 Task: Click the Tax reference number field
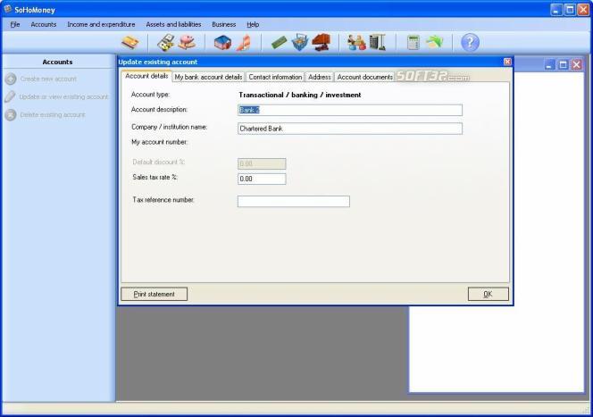pos(294,201)
